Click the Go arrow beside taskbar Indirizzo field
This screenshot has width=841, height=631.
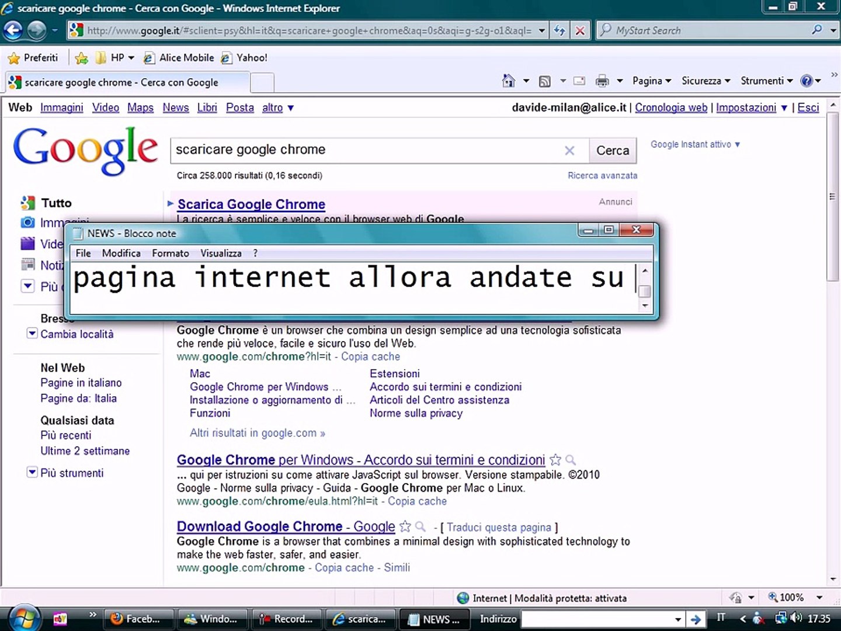point(695,619)
